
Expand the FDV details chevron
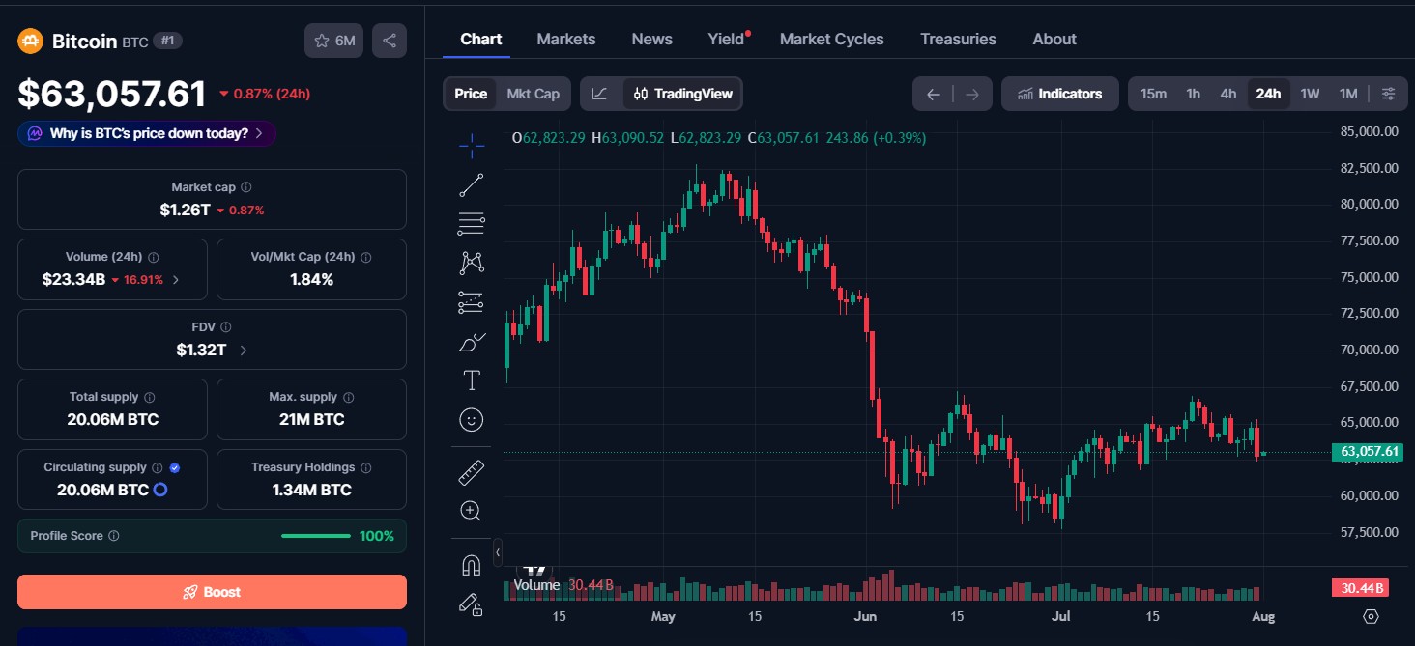click(243, 351)
